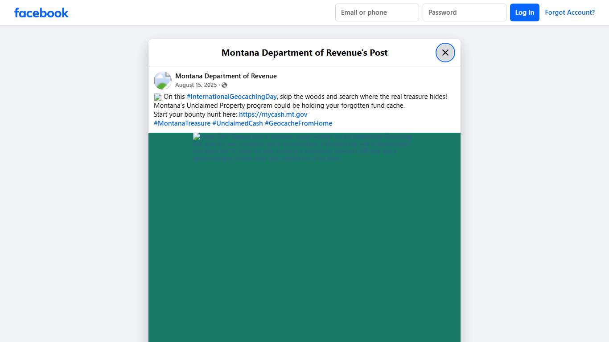Click Forgot Account?
Screen dimensions: 609x342
click(570, 12)
